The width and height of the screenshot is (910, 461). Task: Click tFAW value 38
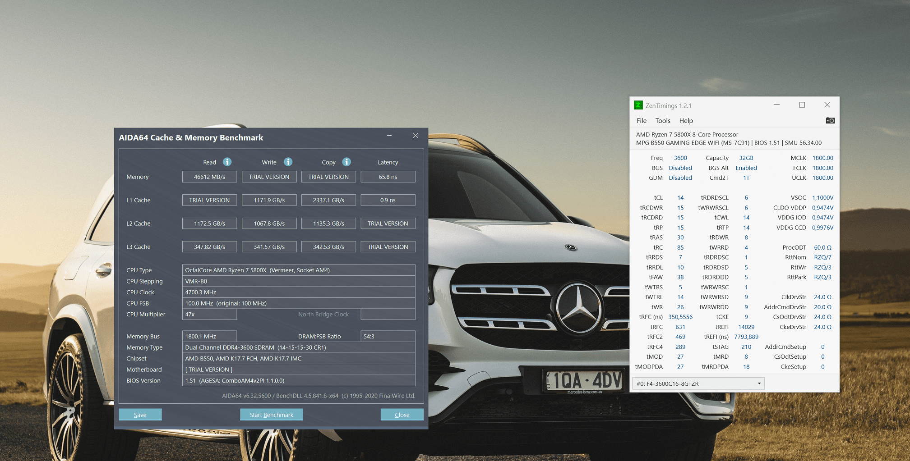(680, 277)
